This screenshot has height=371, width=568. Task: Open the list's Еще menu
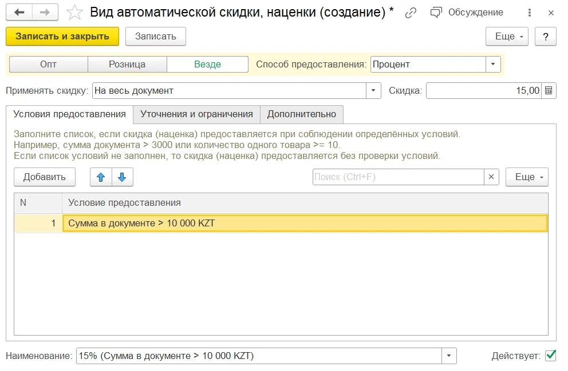tap(527, 177)
